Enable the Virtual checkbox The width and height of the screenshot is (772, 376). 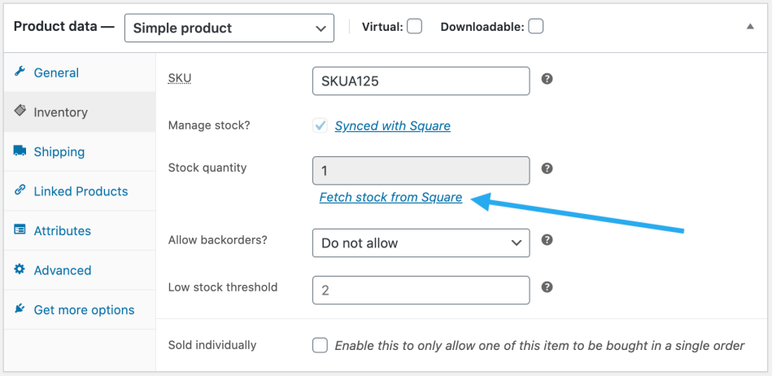click(x=415, y=27)
